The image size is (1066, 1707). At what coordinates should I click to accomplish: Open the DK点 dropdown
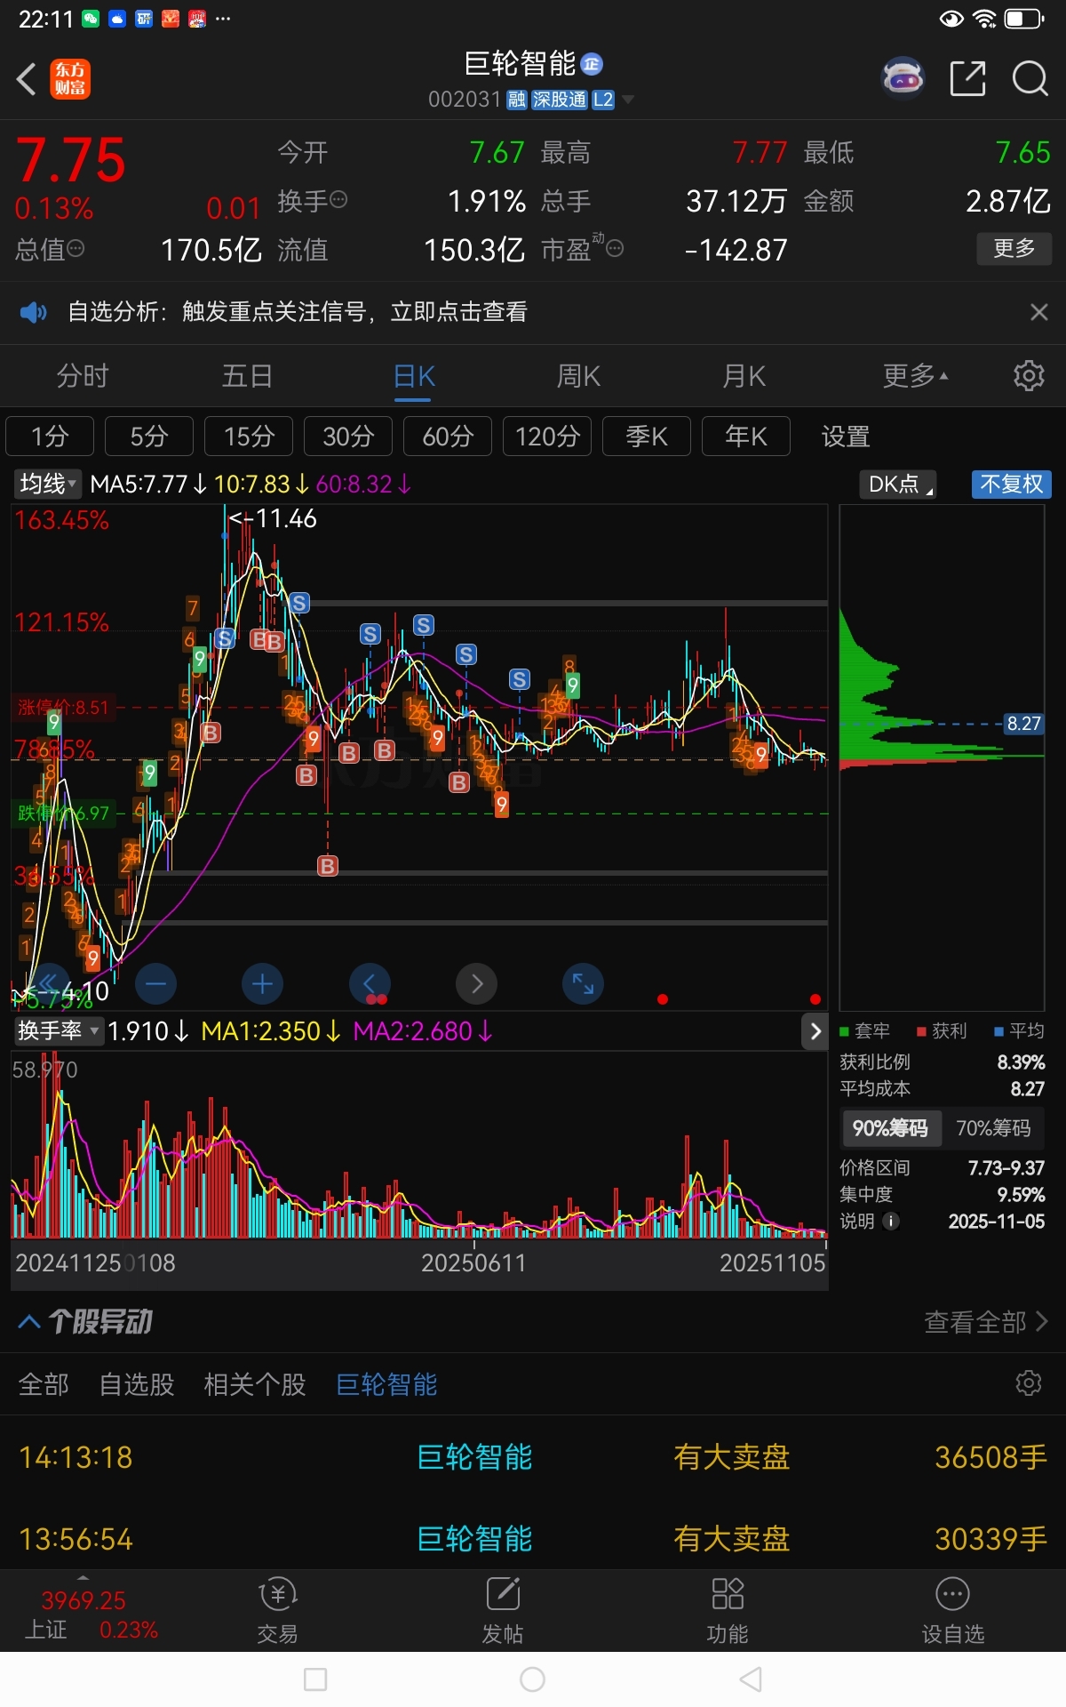click(x=898, y=484)
